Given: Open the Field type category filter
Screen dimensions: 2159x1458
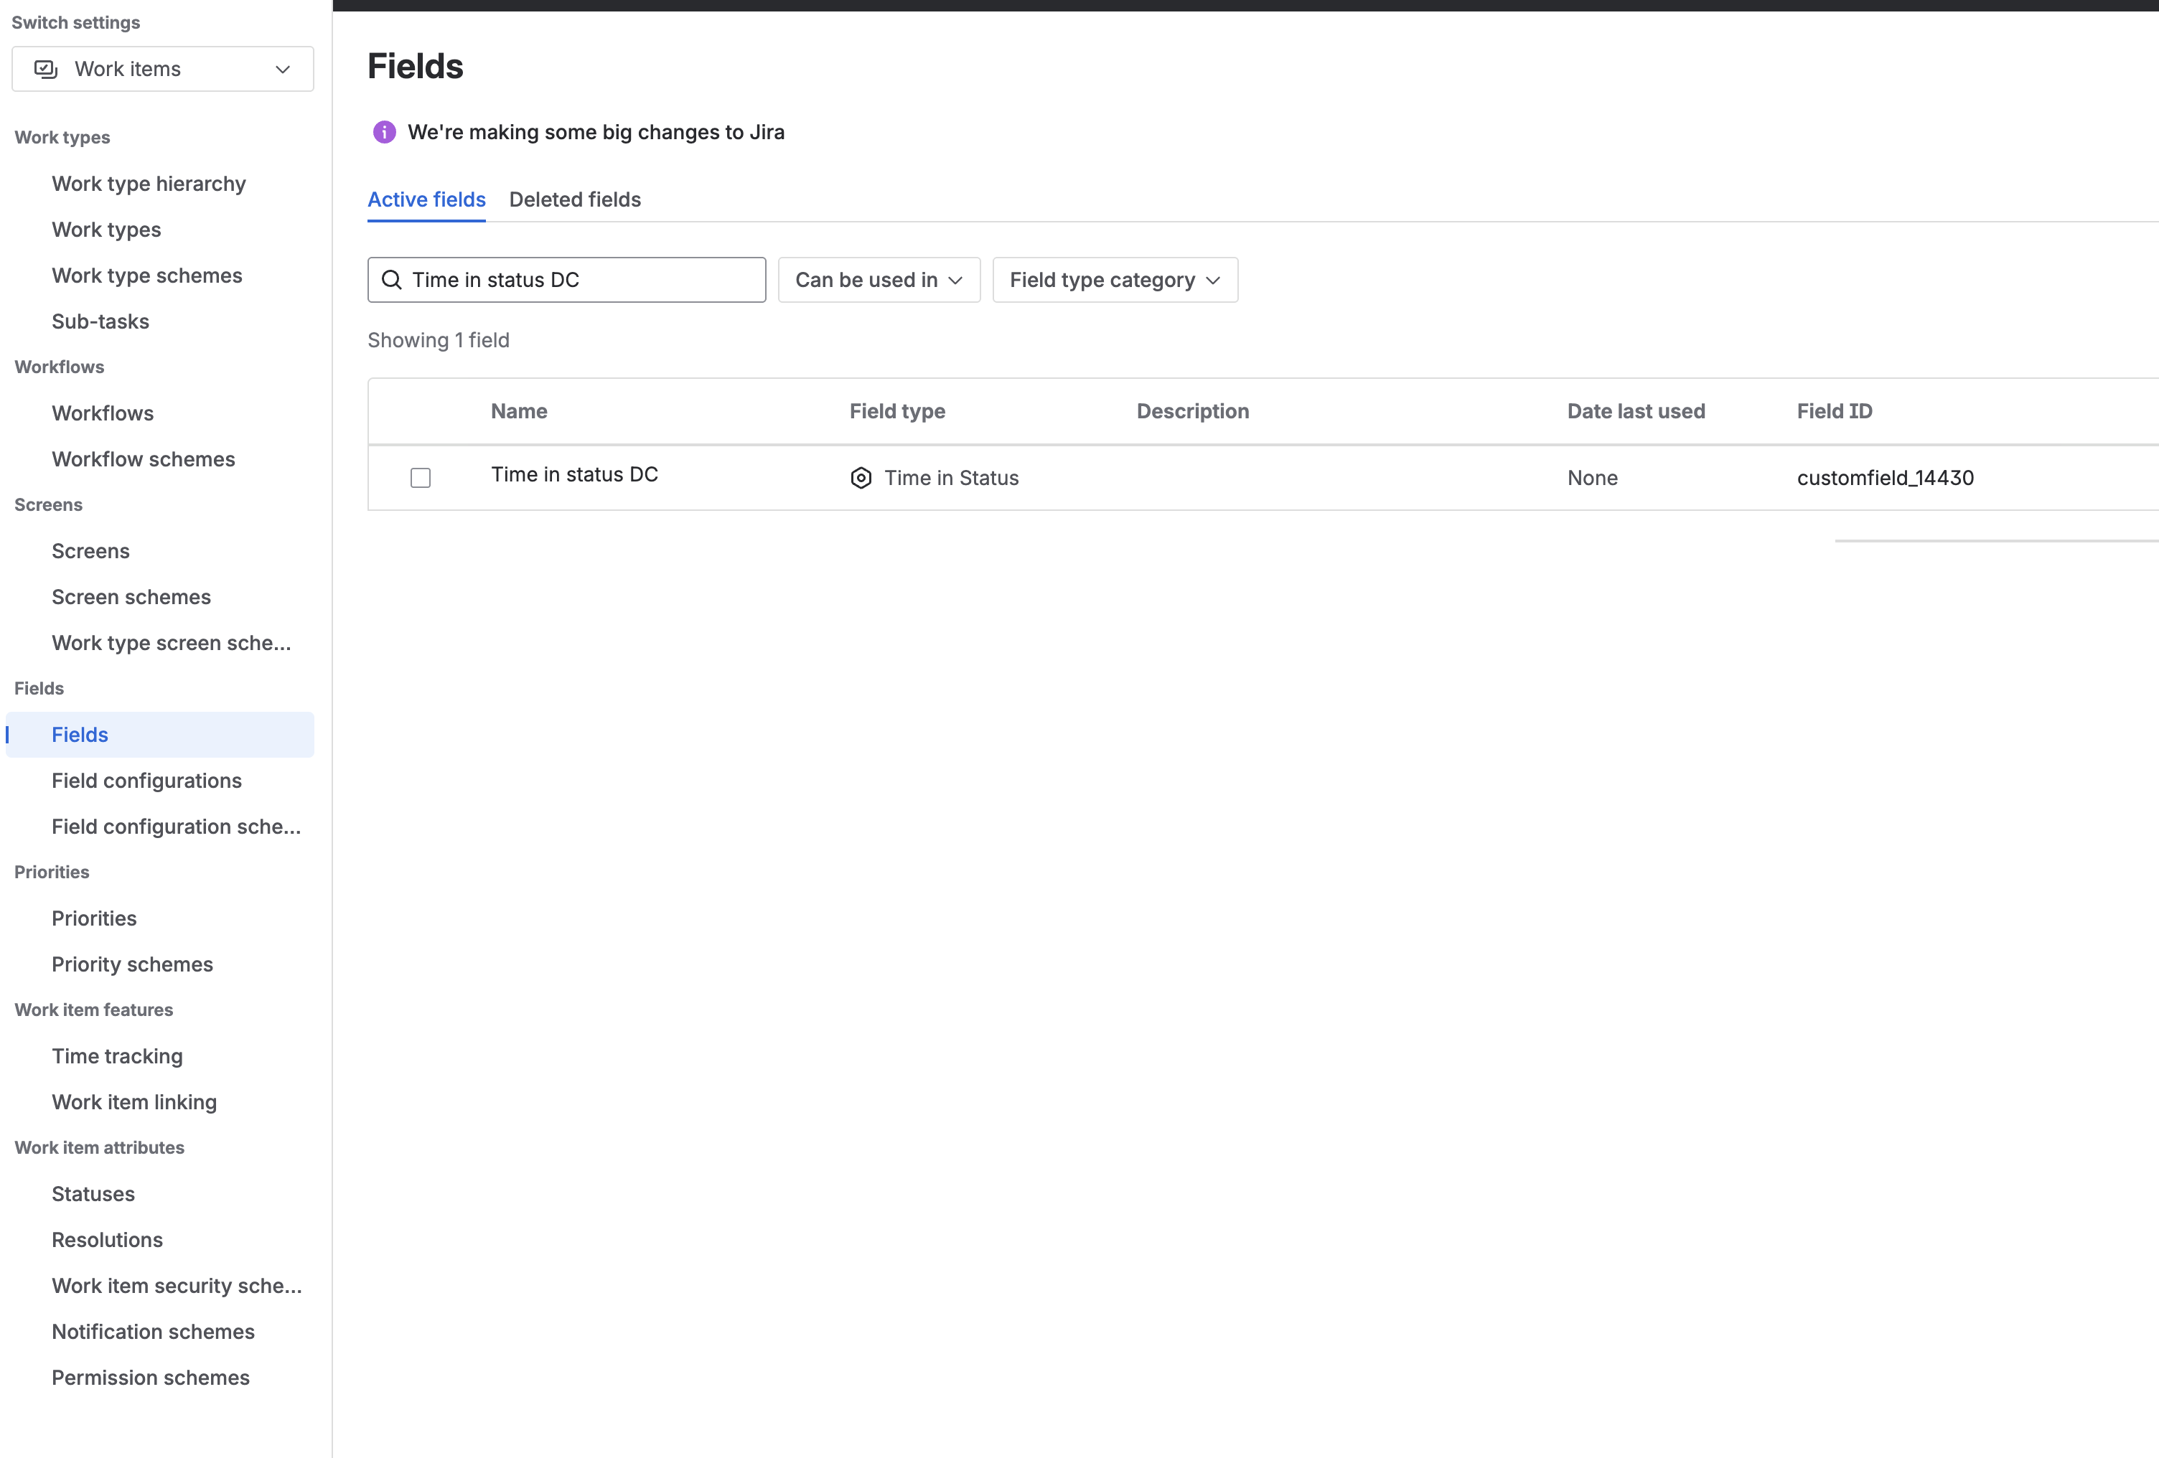Looking at the screenshot, I should (1114, 280).
